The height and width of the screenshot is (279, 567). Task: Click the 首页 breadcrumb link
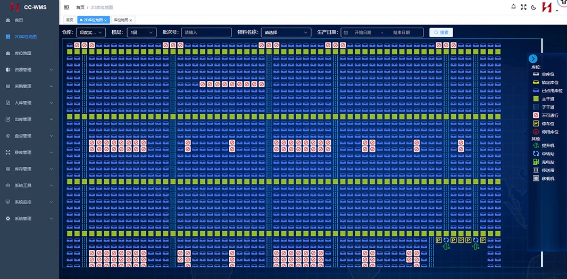click(x=80, y=7)
